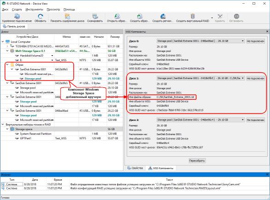The width and height of the screenshot is (270, 200).
Task: Sort by Метка column header
Action: click(66, 37)
